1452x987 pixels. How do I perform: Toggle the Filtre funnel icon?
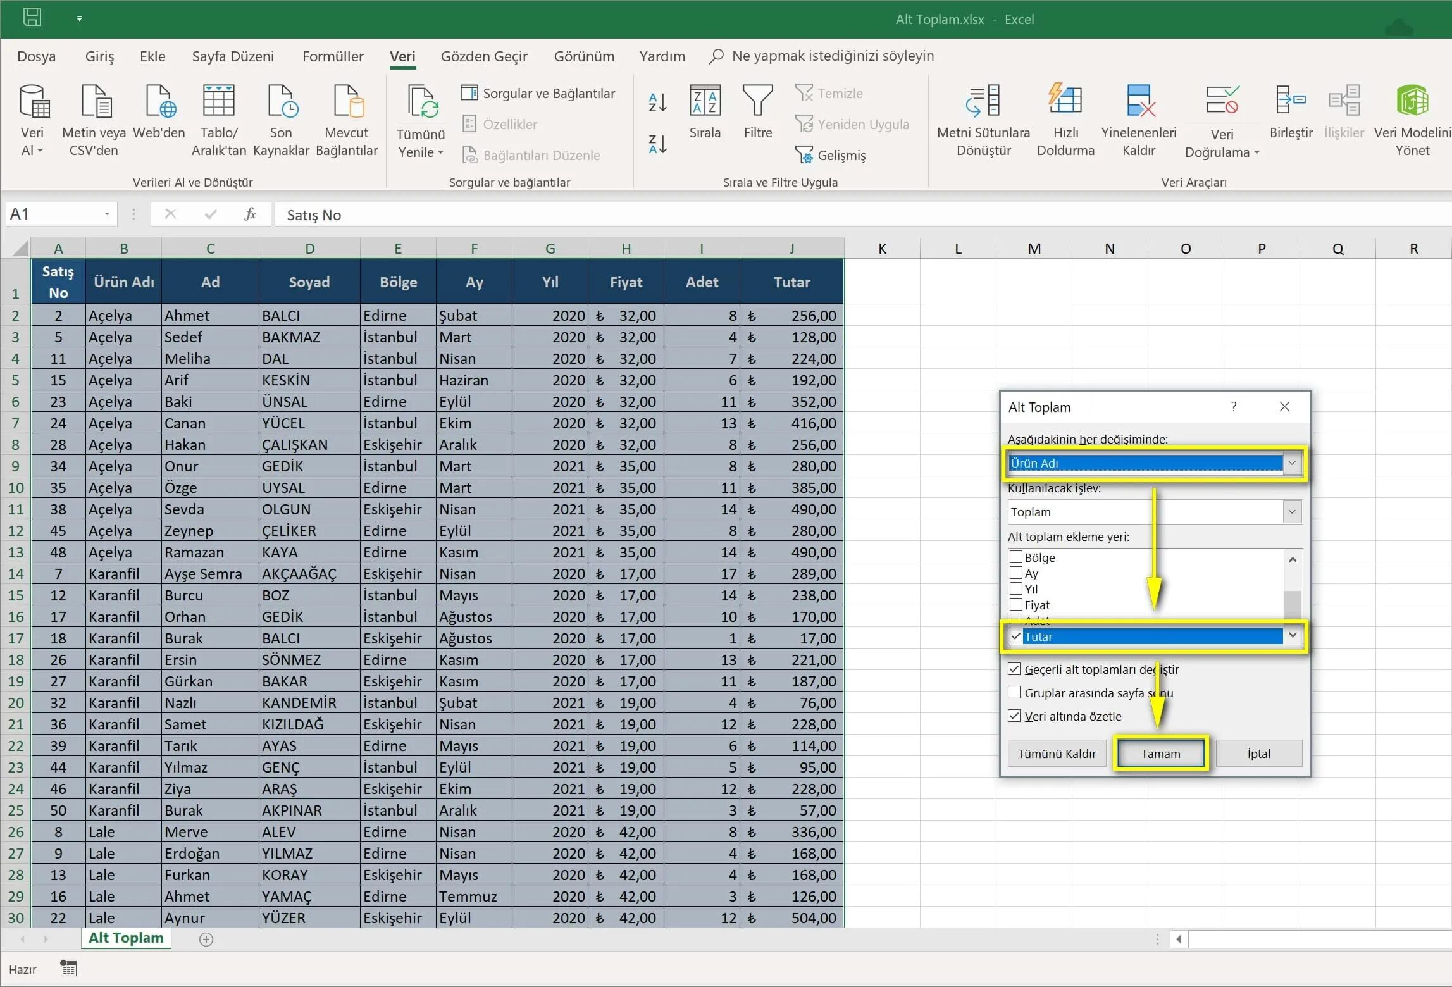(x=757, y=101)
